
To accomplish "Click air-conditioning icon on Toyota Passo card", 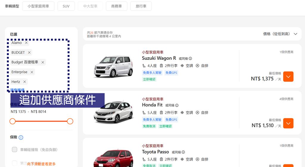I will pyautogui.click(x=182, y=159).
